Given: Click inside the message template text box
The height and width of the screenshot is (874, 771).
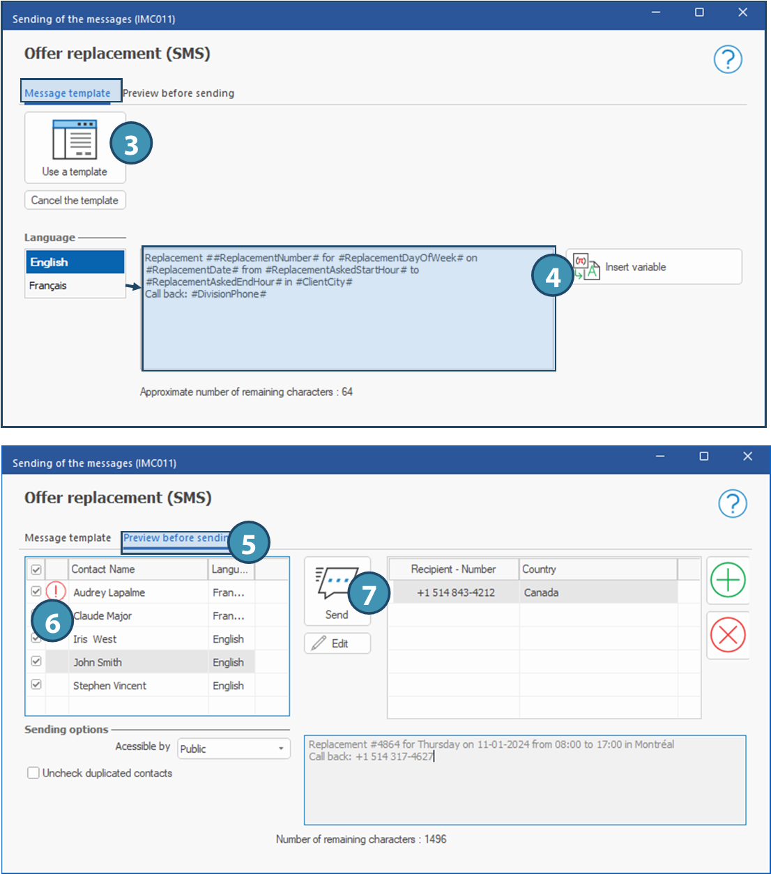Looking at the screenshot, I should pyautogui.click(x=349, y=328).
